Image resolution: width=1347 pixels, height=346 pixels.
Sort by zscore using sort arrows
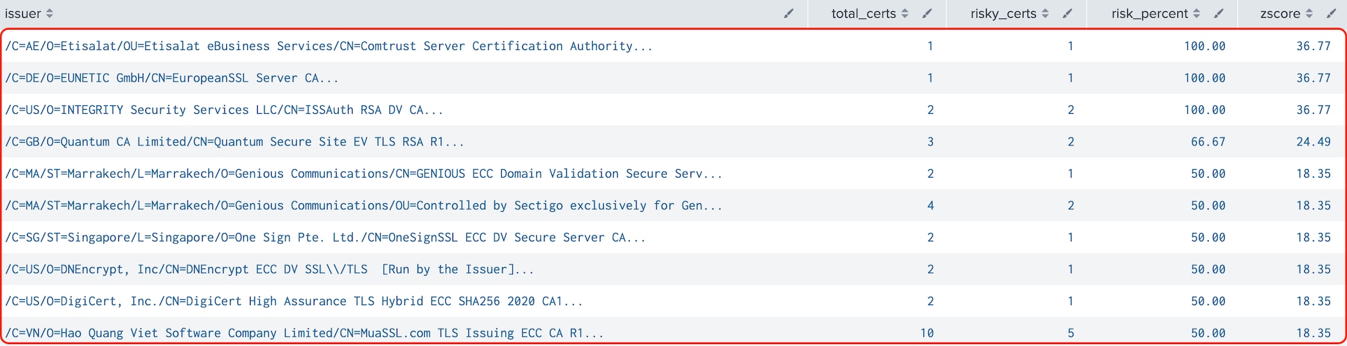[x=1309, y=13]
